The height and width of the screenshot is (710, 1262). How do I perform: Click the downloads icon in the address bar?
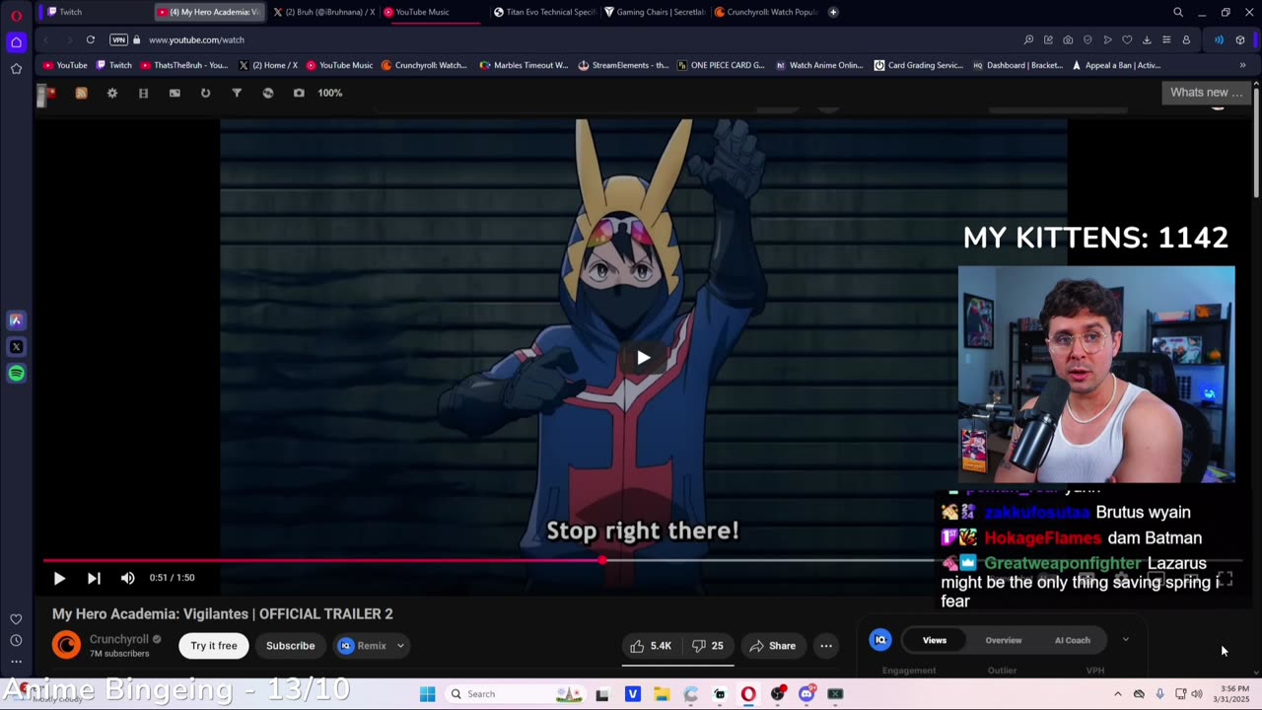coord(1147,39)
